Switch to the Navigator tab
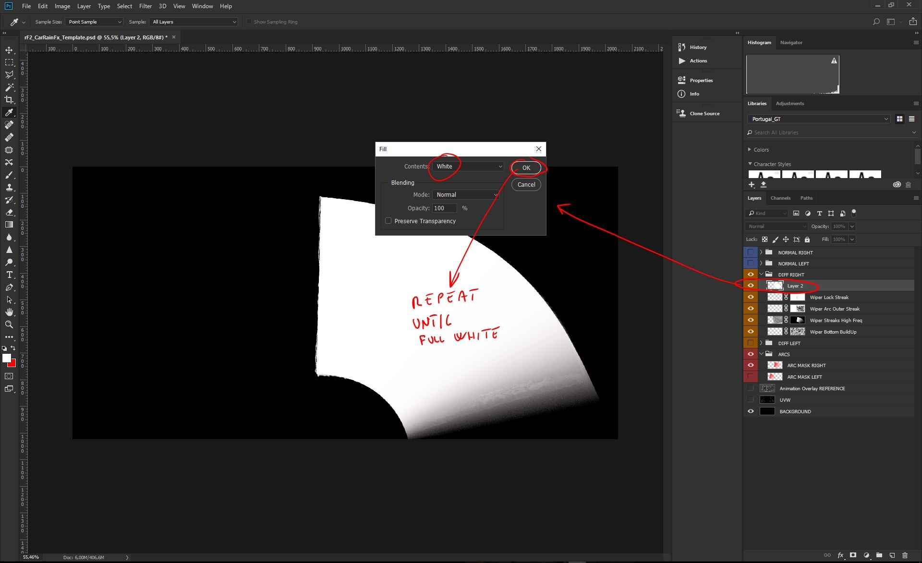This screenshot has height=563, width=922. coord(791,43)
